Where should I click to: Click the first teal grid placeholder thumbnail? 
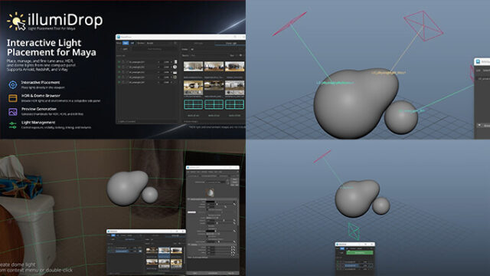193,104
